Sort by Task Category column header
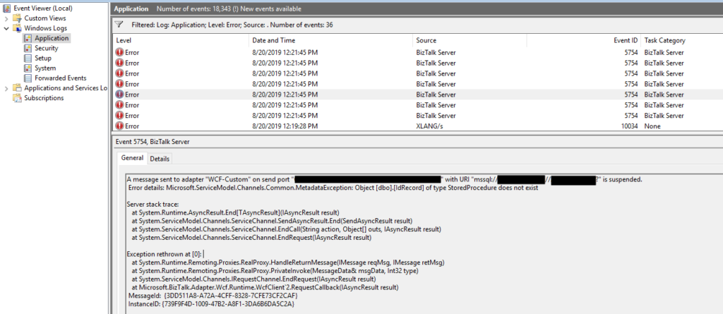Screen dimensions: 723x314 pos(664,40)
